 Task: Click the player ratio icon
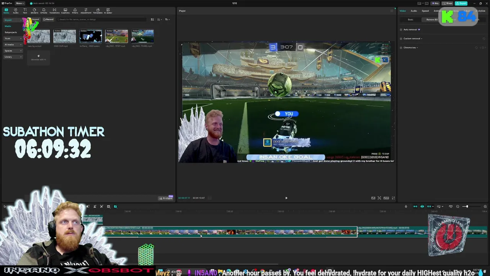tap(386, 198)
